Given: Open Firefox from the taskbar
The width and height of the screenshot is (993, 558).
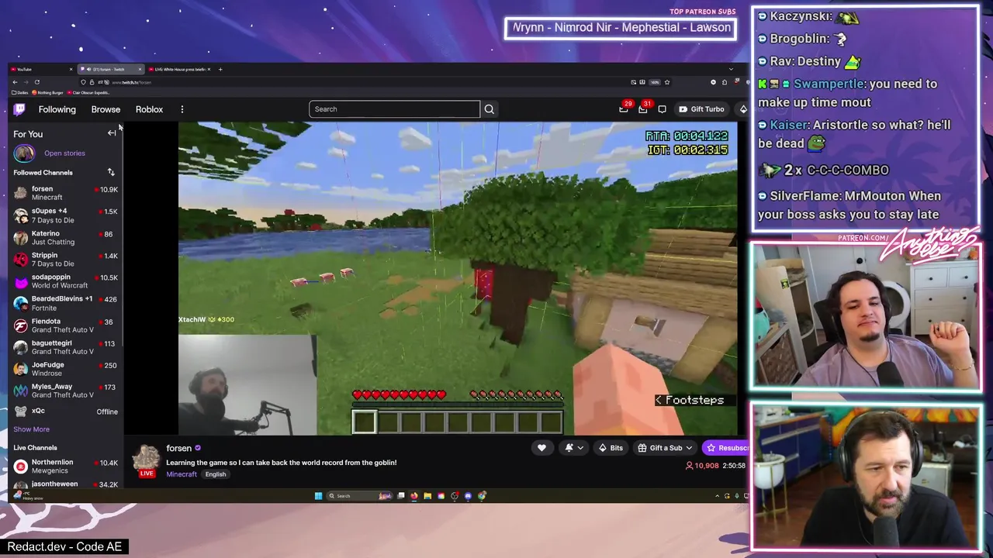Looking at the screenshot, I should click(414, 496).
